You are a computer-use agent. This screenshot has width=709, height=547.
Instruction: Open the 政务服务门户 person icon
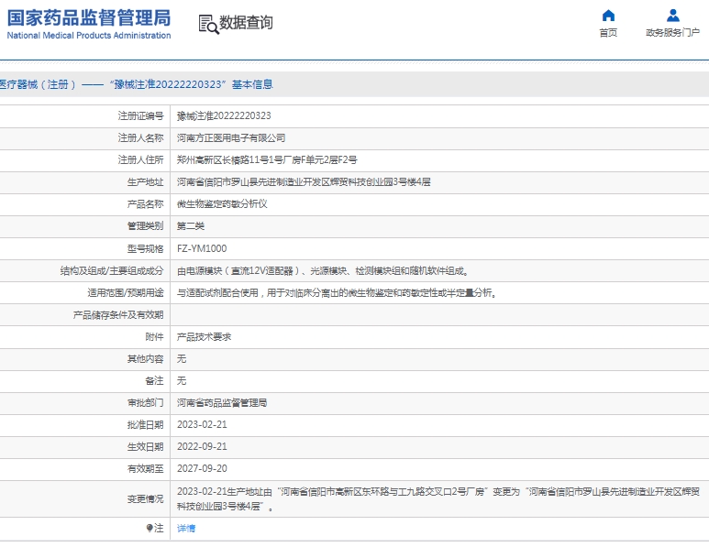[673, 16]
